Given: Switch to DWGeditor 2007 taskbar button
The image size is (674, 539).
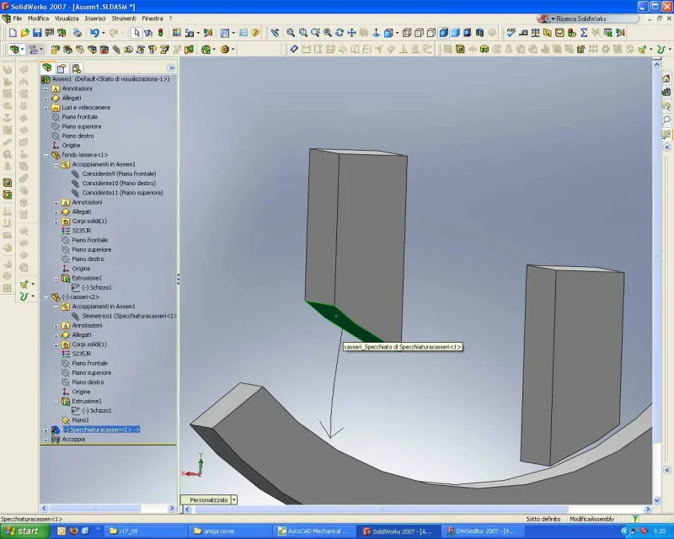Looking at the screenshot, I should (481, 531).
